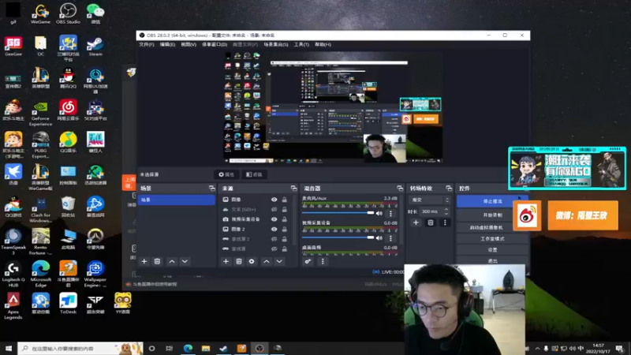Pop out the 转场特效 dock panel

(x=449, y=189)
